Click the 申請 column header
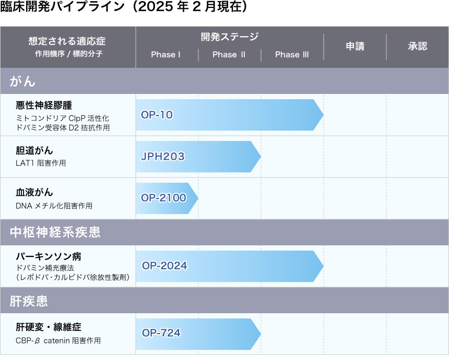 click(355, 46)
